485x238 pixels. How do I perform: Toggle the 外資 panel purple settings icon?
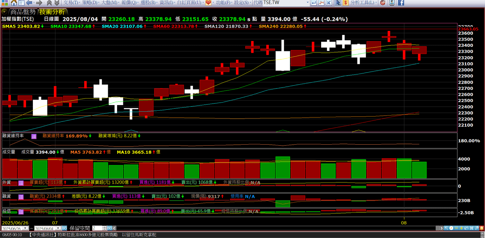coord(21,182)
